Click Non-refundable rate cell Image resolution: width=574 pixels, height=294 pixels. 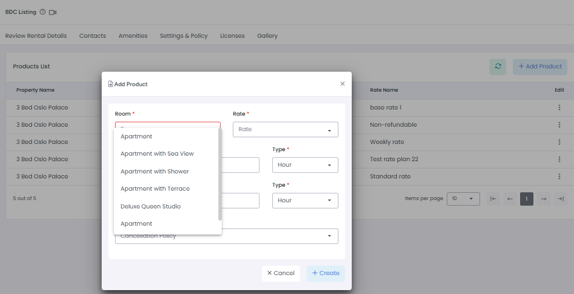point(393,125)
